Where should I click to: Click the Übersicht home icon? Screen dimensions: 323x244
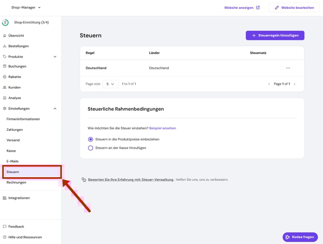5,35
